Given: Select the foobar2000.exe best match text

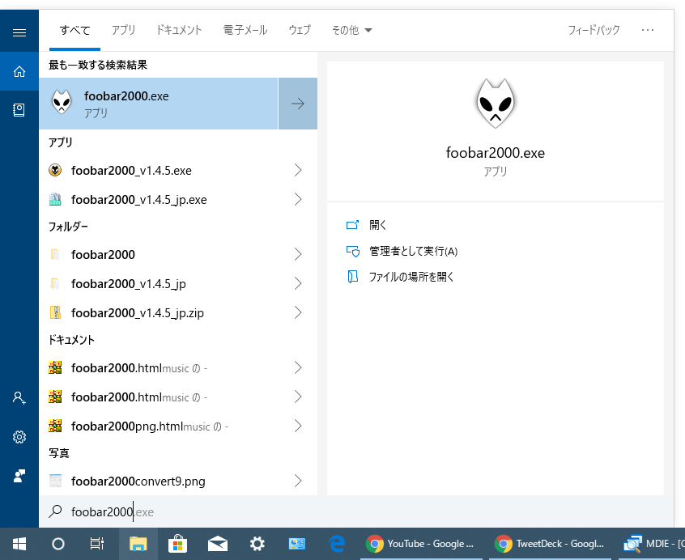Looking at the screenshot, I should (x=126, y=96).
